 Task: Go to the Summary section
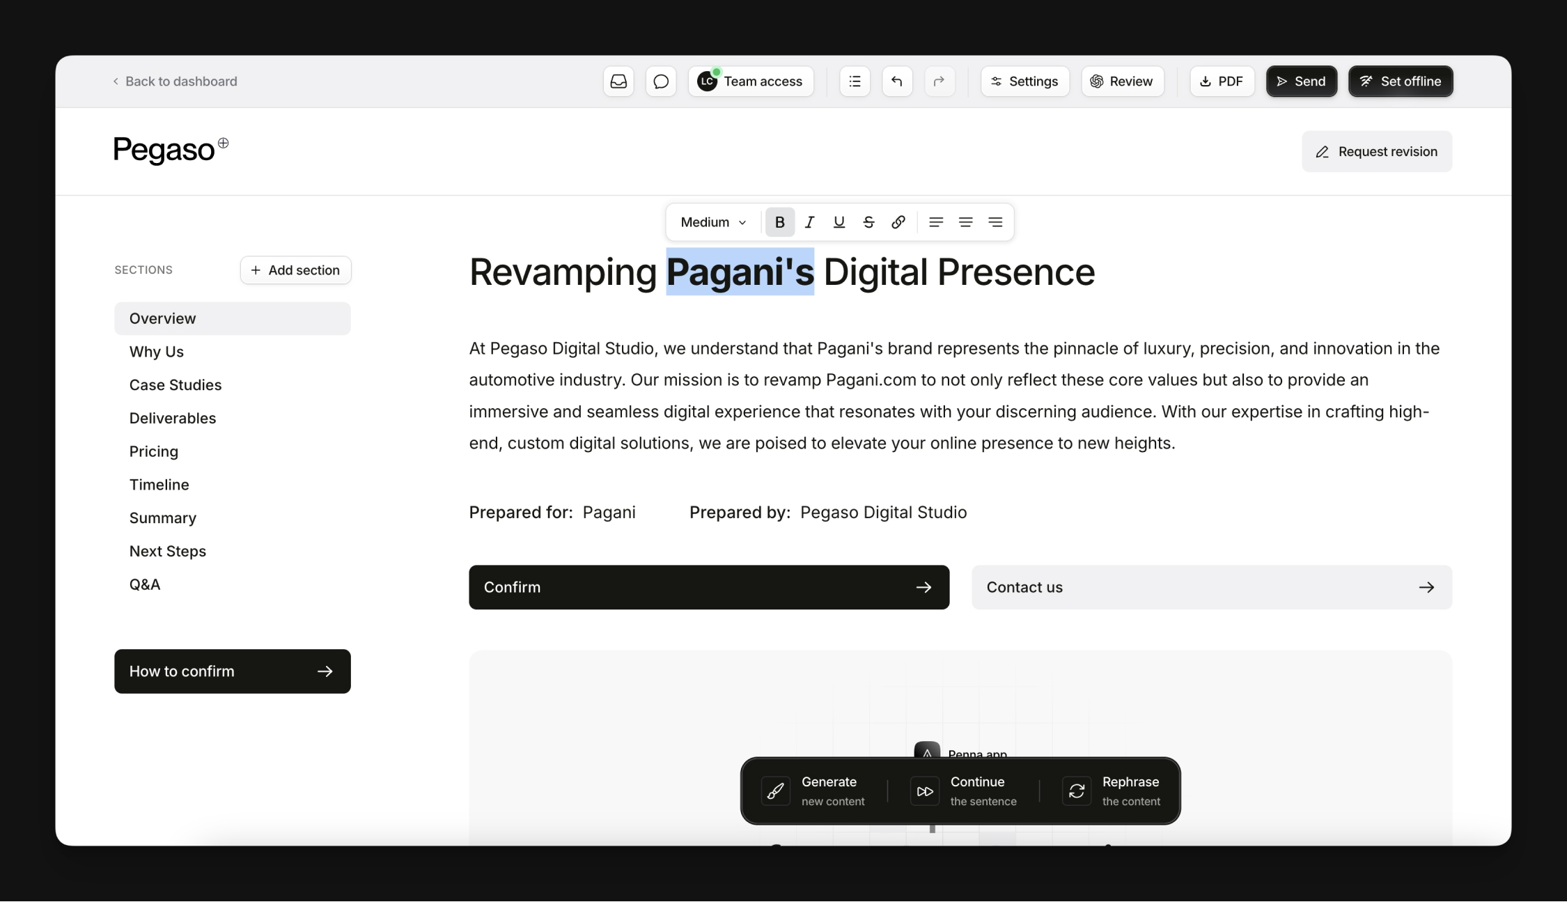tap(163, 518)
